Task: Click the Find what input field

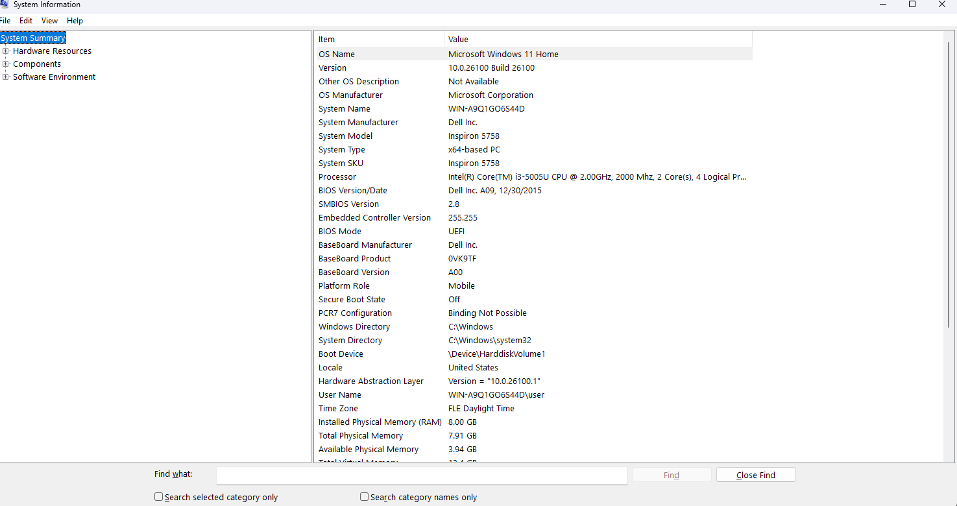Action: pyautogui.click(x=422, y=476)
